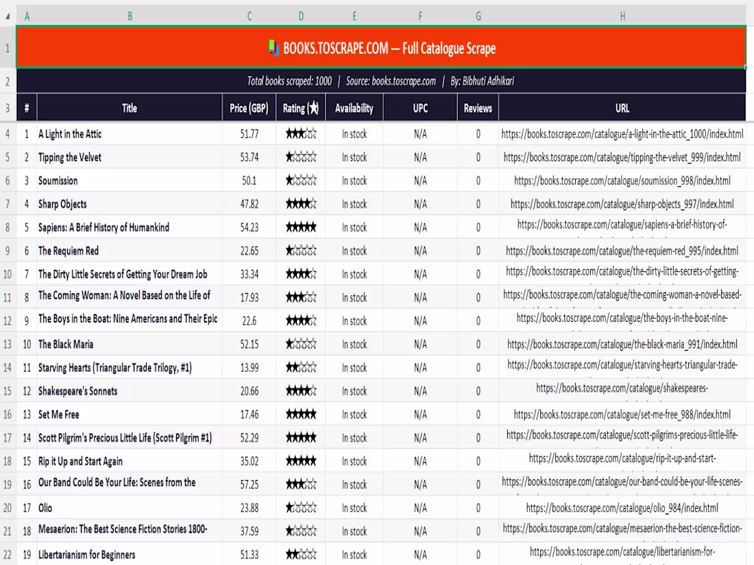Click the star rating for A Light in the Attic
This screenshot has height=565, width=754.
tap(301, 134)
